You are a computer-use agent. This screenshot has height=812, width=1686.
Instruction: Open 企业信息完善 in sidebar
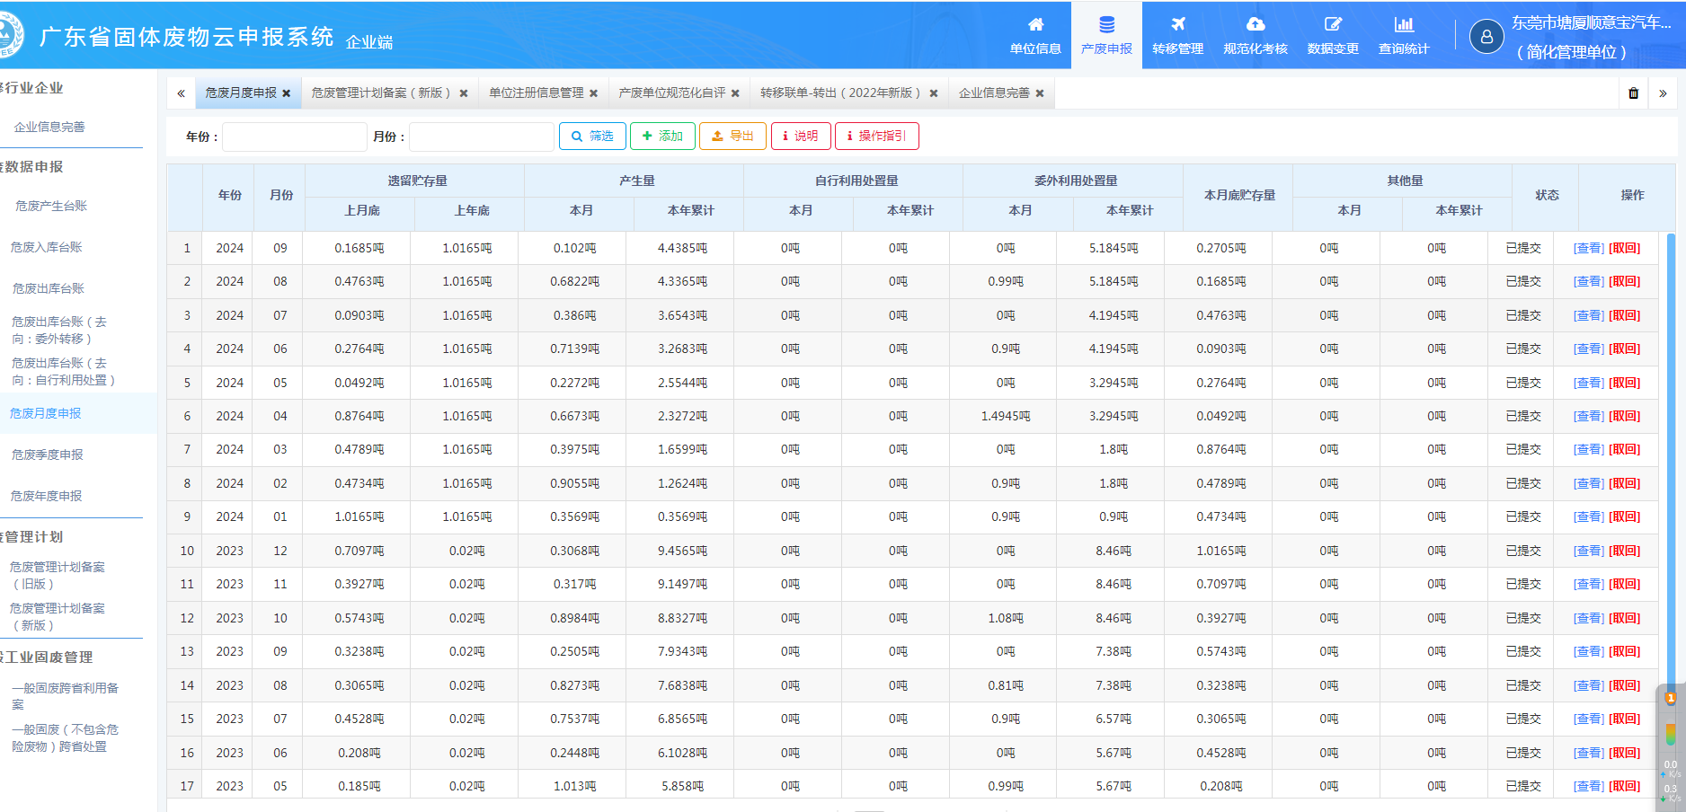pyautogui.click(x=49, y=128)
